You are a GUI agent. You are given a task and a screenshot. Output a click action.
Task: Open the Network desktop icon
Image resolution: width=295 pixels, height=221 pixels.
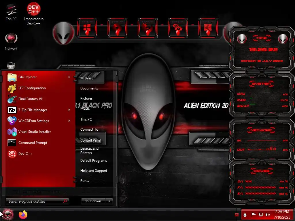coord(11,42)
